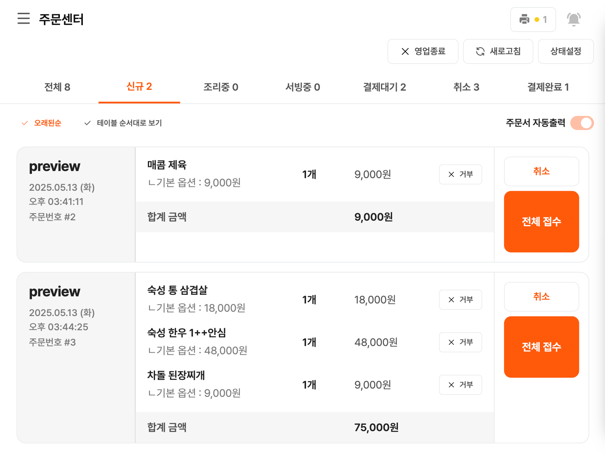Screen dimensions: 605x454
Task: Click the 48,000원 price
Action: [x=376, y=342]
